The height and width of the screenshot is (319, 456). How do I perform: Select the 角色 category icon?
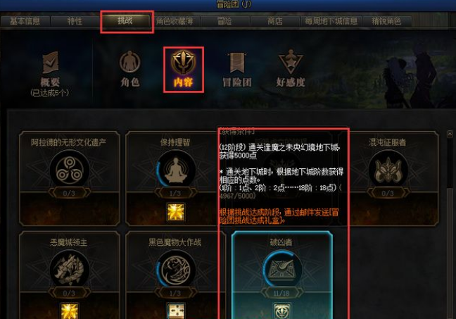pyautogui.click(x=129, y=62)
